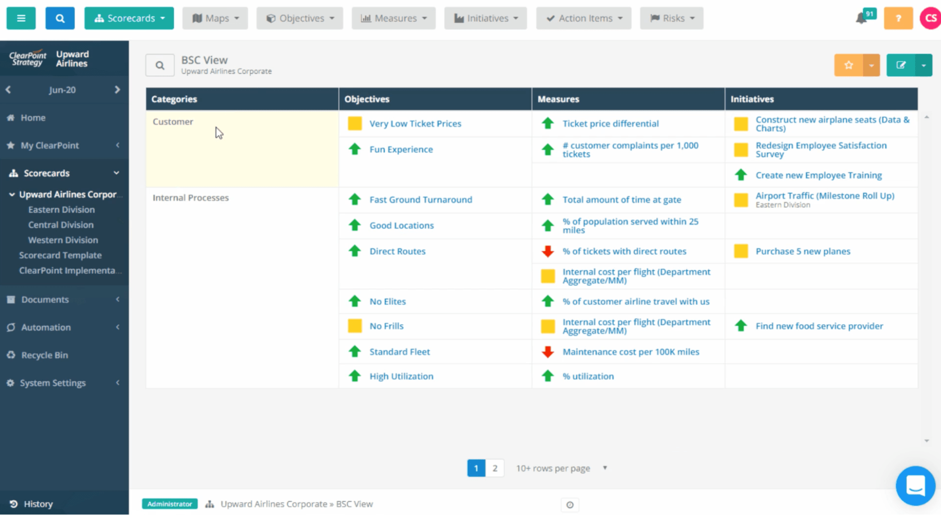Open the orange help question mark
The height and width of the screenshot is (515, 941).
pos(898,18)
